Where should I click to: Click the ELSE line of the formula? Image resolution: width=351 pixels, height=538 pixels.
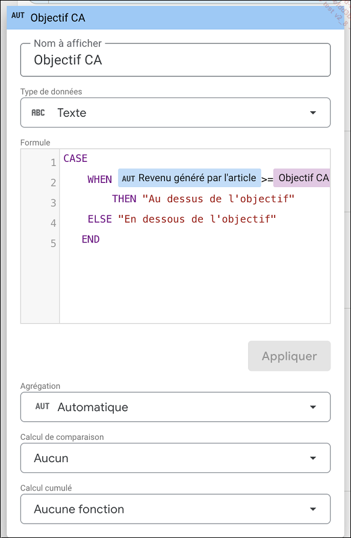coord(182,219)
